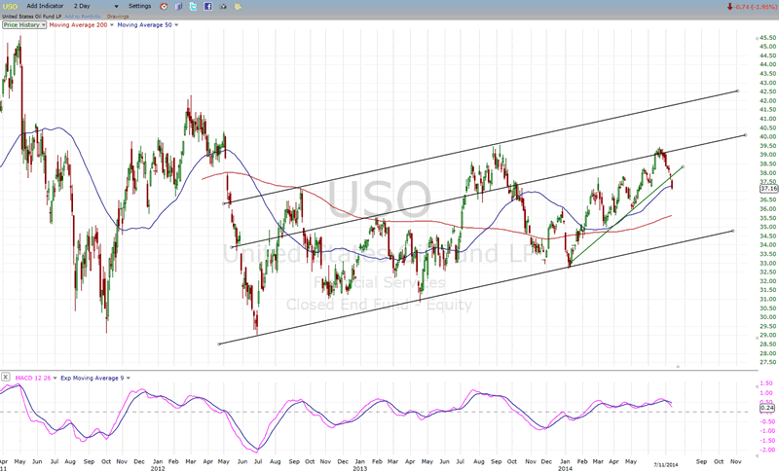
Task: Click the yellow sticky notes icon
Action: (x=238, y=7)
